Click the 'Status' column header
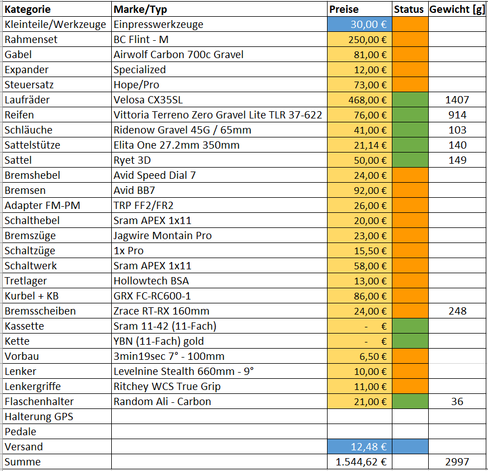 [x=410, y=9]
